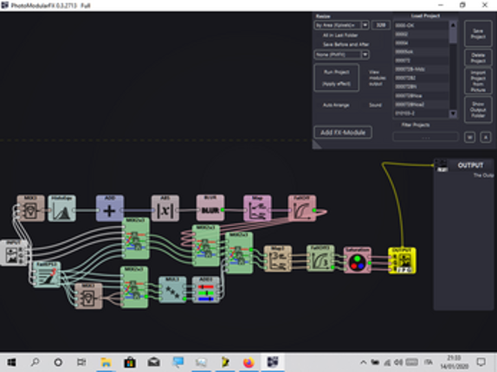
Task: Click the Run Project (Apply effect) button
Action: coord(336,78)
